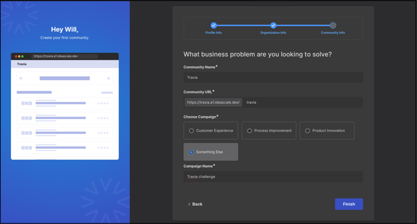
Task: Edit the Community URL slug field
Action: [303, 102]
